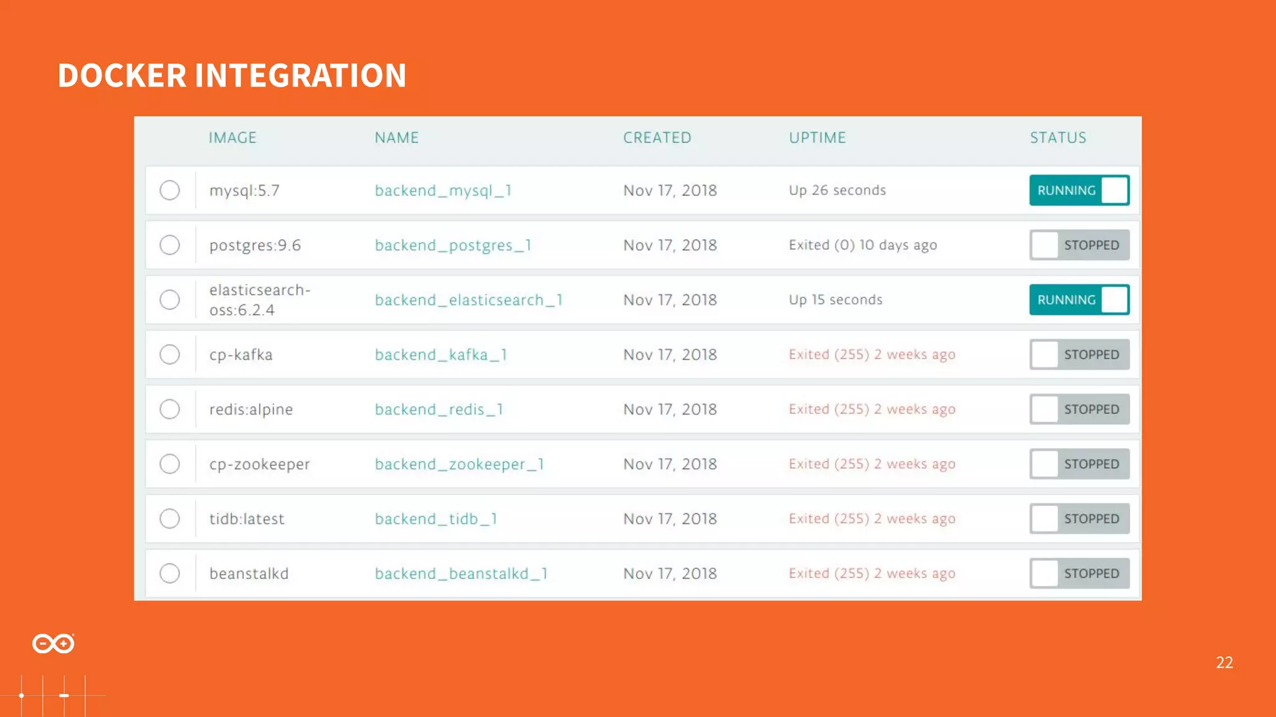Open the backend_postgres_1 container link
The height and width of the screenshot is (717, 1276).
(x=453, y=246)
